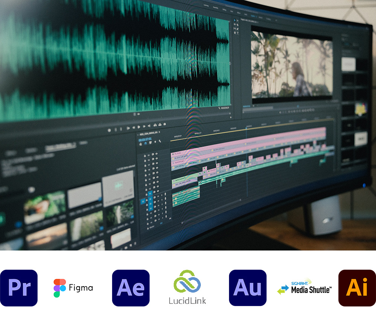Click the wrench icon below the source waveform
Screen dimensions: 376x329
(x=219, y=108)
